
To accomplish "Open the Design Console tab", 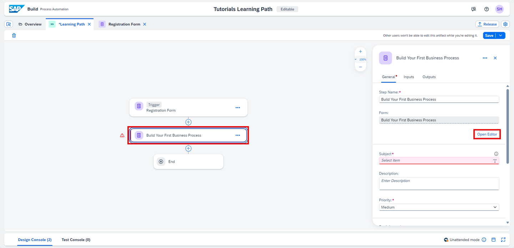I will pyautogui.click(x=35, y=240).
